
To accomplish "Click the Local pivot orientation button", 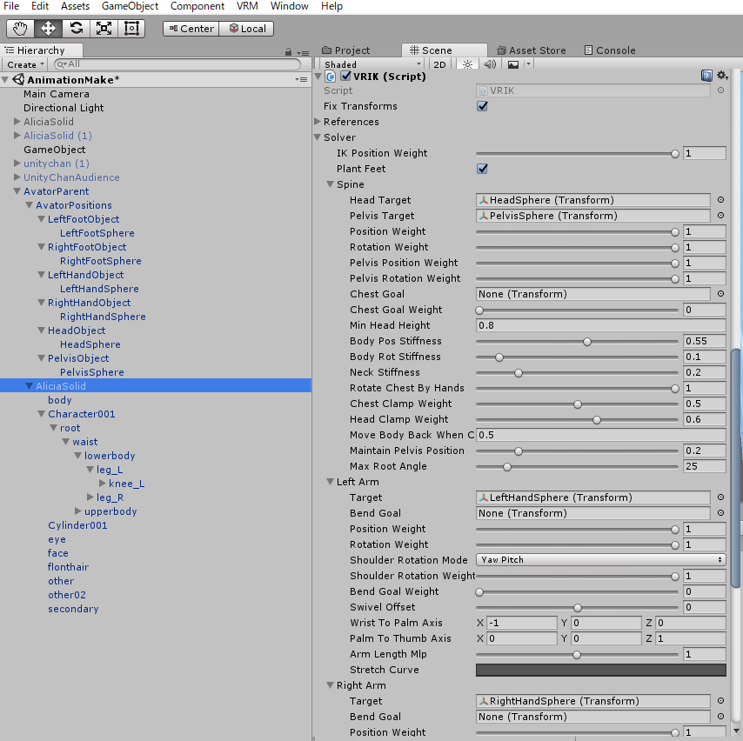I will 246,28.
